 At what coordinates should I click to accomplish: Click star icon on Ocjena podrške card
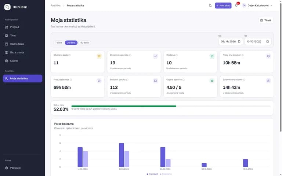coord(212,81)
